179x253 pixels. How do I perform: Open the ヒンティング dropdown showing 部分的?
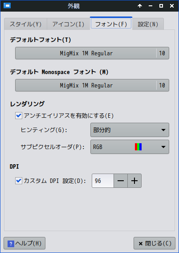click(x=130, y=130)
